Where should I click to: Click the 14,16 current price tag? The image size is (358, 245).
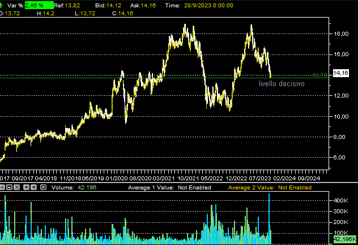(x=340, y=73)
